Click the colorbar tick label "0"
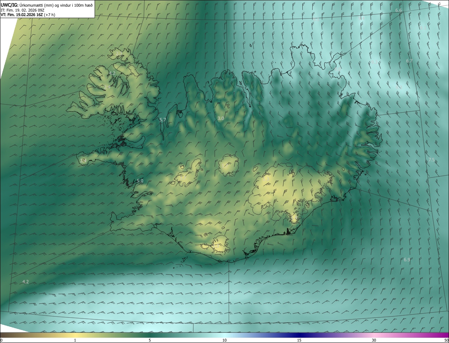 [1, 340]
